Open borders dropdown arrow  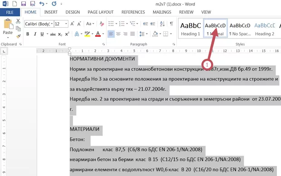pyautogui.click(x=171, y=34)
